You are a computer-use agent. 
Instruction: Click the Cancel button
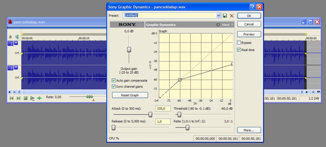249,24
